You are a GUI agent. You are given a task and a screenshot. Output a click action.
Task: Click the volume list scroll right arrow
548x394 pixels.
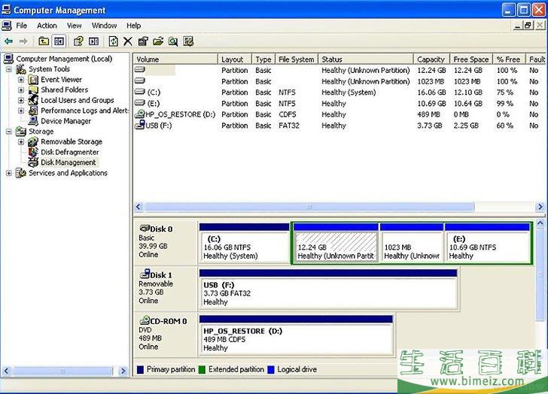coord(540,207)
